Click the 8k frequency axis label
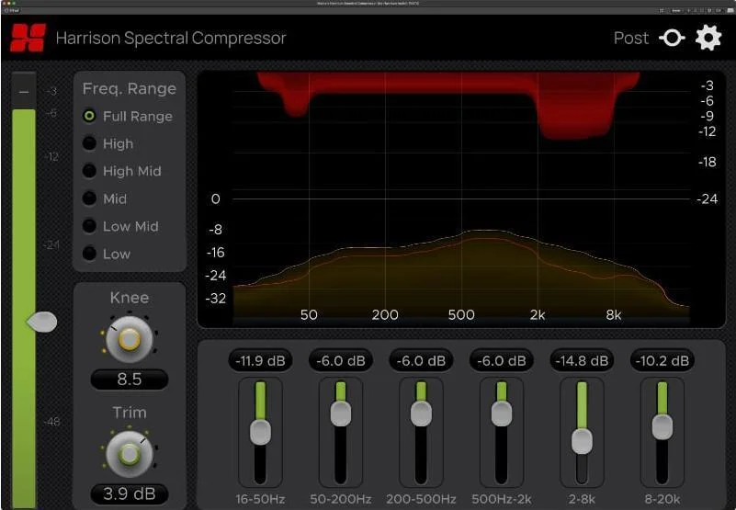This screenshot has width=736, height=510. point(614,314)
